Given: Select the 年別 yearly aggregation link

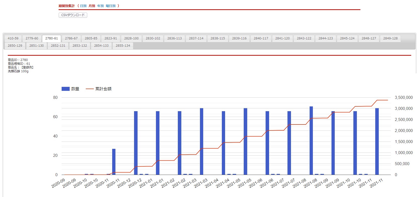Looking at the screenshot, I should [100, 6].
